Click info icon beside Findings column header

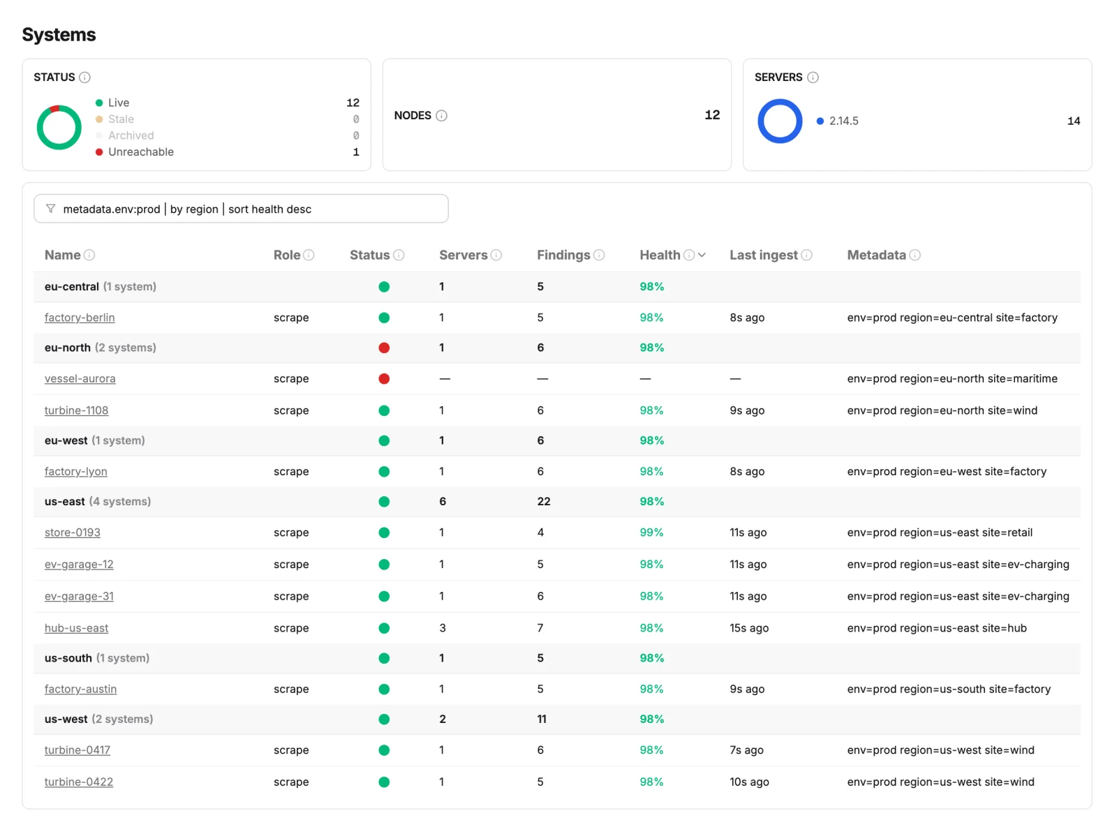(x=599, y=255)
